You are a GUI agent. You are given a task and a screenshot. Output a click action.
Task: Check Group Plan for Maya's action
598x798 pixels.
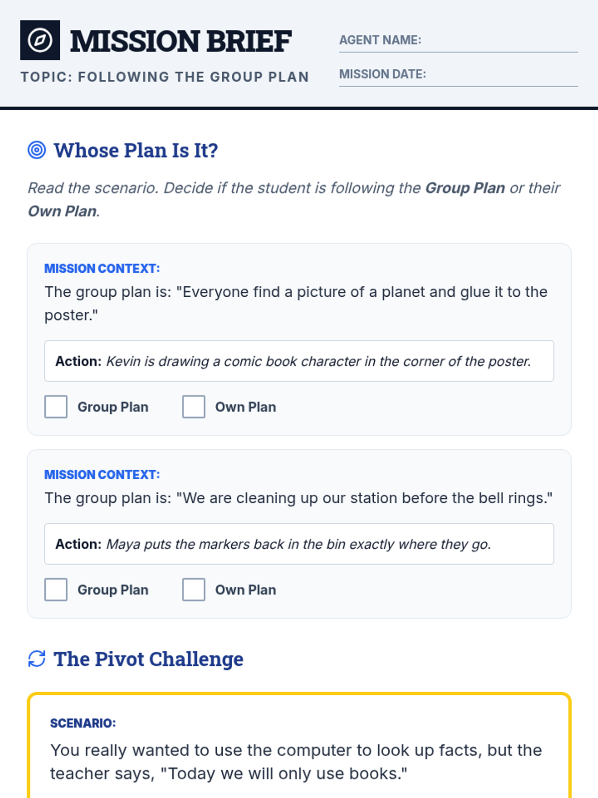point(56,590)
